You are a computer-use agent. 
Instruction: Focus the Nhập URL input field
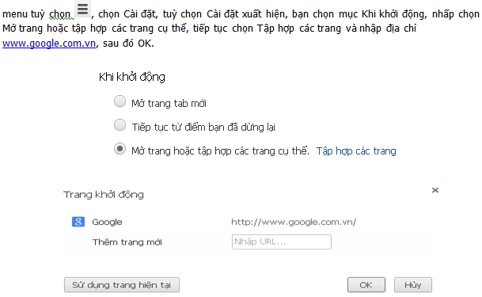(282, 242)
